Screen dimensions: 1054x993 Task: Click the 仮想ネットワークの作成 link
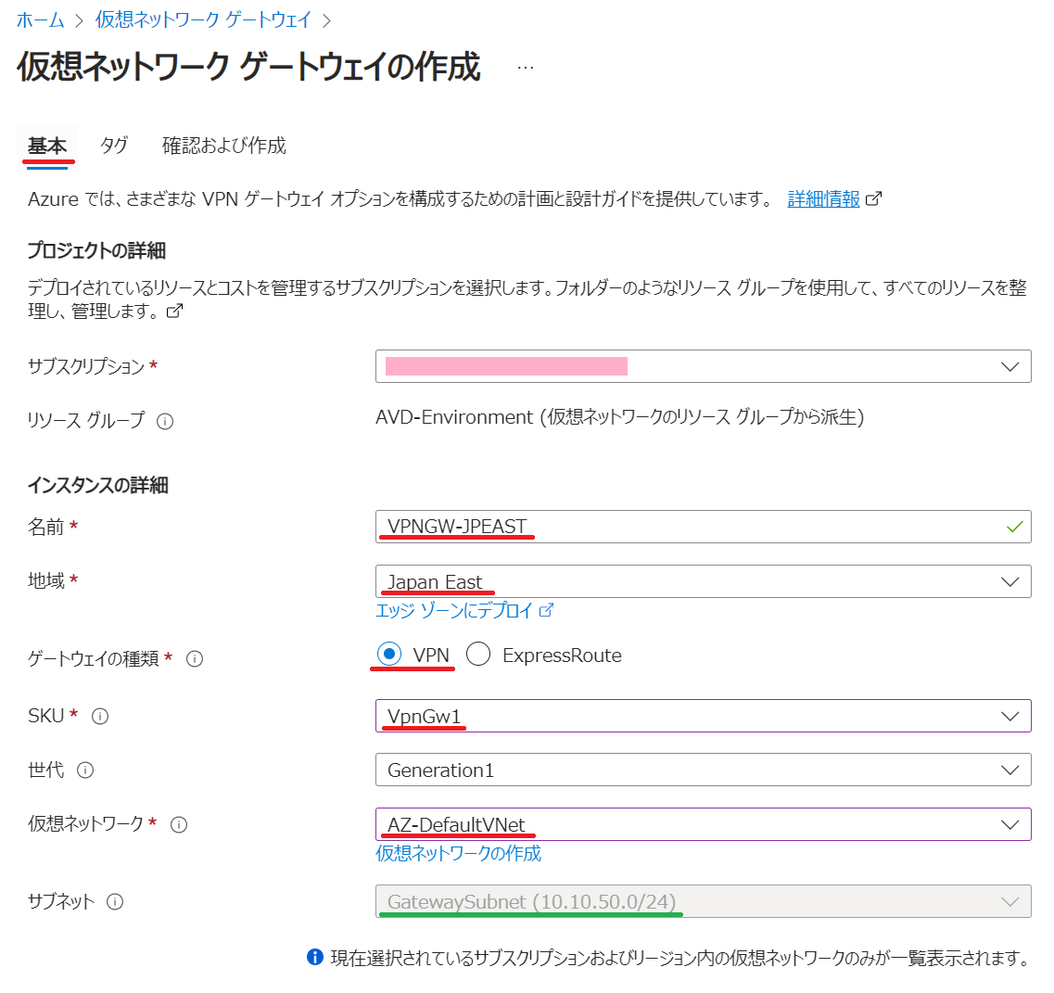tap(459, 853)
